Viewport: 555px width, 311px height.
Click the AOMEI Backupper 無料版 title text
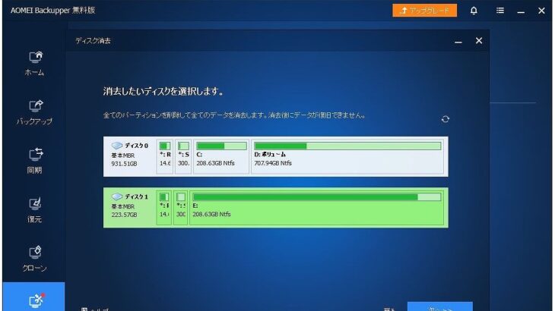tap(52, 10)
